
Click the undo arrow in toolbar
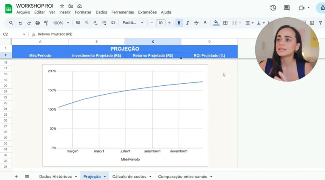coord(20,23)
